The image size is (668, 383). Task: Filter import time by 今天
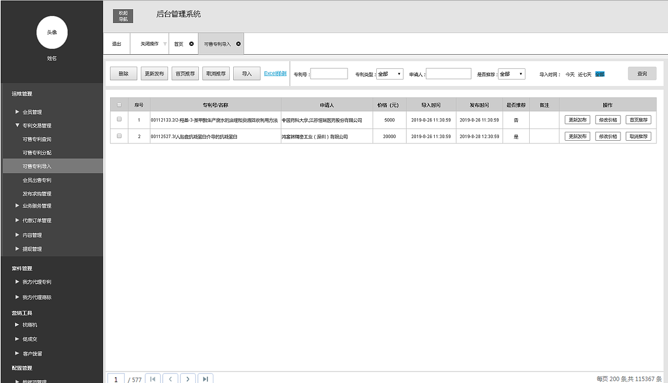pyautogui.click(x=570, y=75)
